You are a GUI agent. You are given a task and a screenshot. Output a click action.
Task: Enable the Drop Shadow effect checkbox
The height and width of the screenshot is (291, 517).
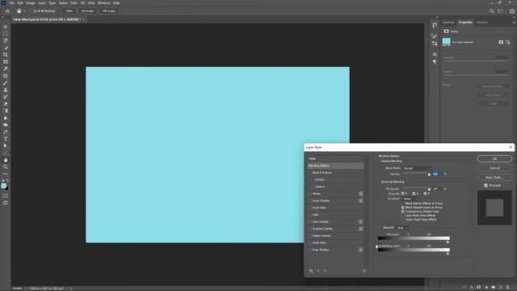click(x=310, y=250)
